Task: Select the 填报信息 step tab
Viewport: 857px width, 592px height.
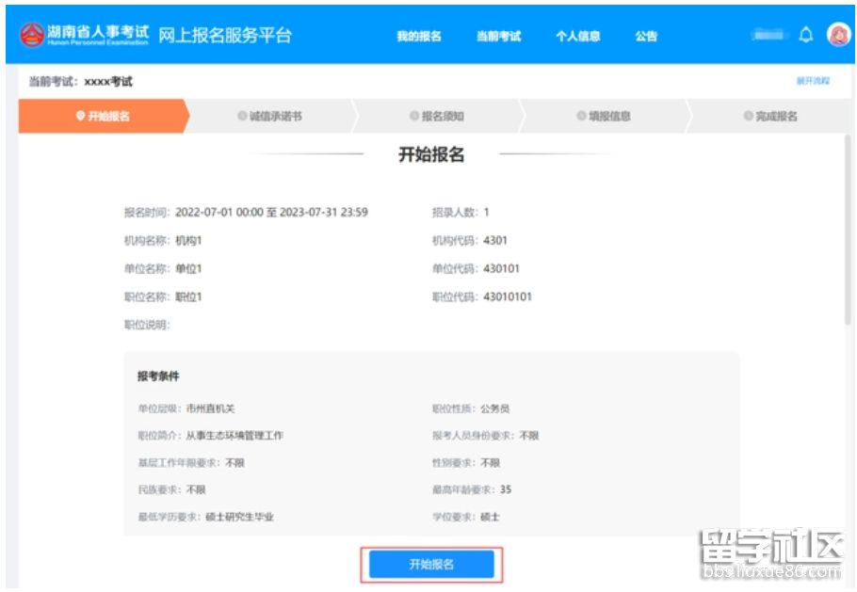Action: [x=604, y=117]
